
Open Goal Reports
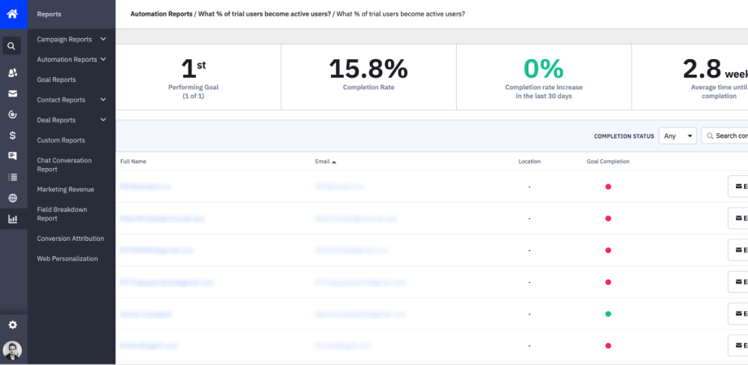coord(56,79)
